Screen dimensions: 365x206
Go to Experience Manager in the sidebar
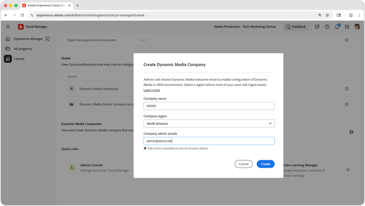click(x=27, y=39)
